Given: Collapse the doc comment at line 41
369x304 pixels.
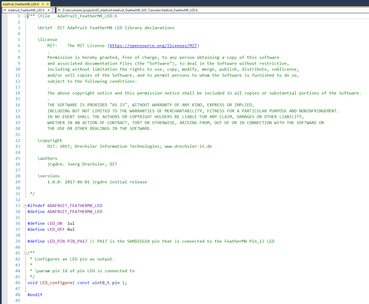Looking at the screenshot, I should click(x=25, y=253).
